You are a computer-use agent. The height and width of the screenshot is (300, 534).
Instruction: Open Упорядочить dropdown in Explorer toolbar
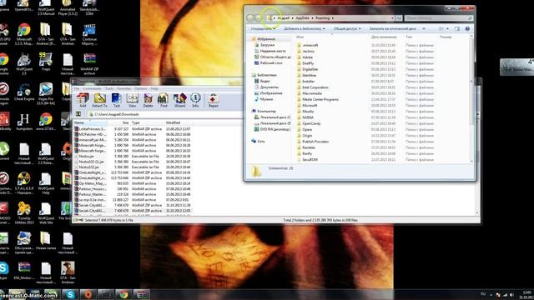263,29
